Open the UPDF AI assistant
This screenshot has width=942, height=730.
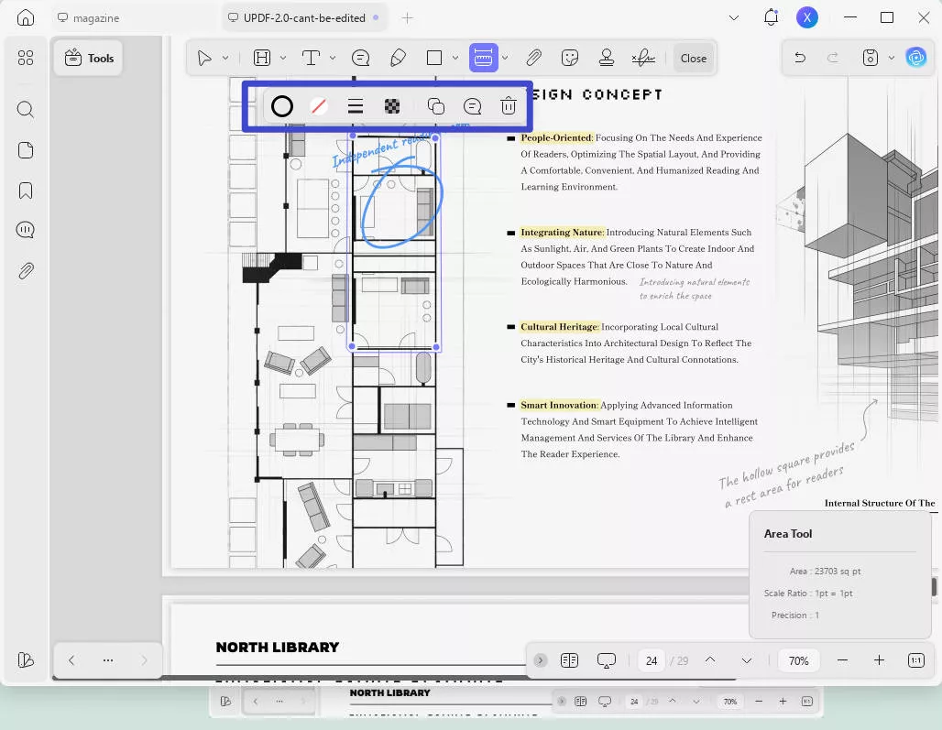916,57
